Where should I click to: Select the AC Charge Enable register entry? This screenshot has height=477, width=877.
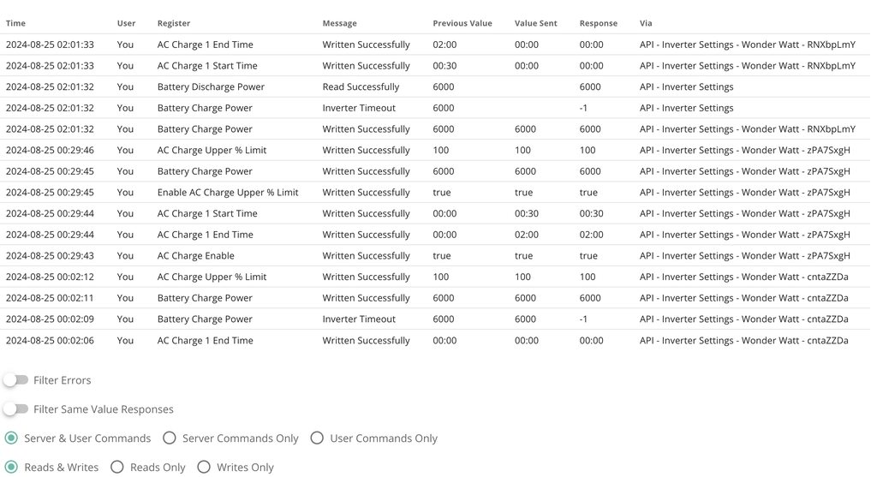pyautogui.click(x=195, y=255)
